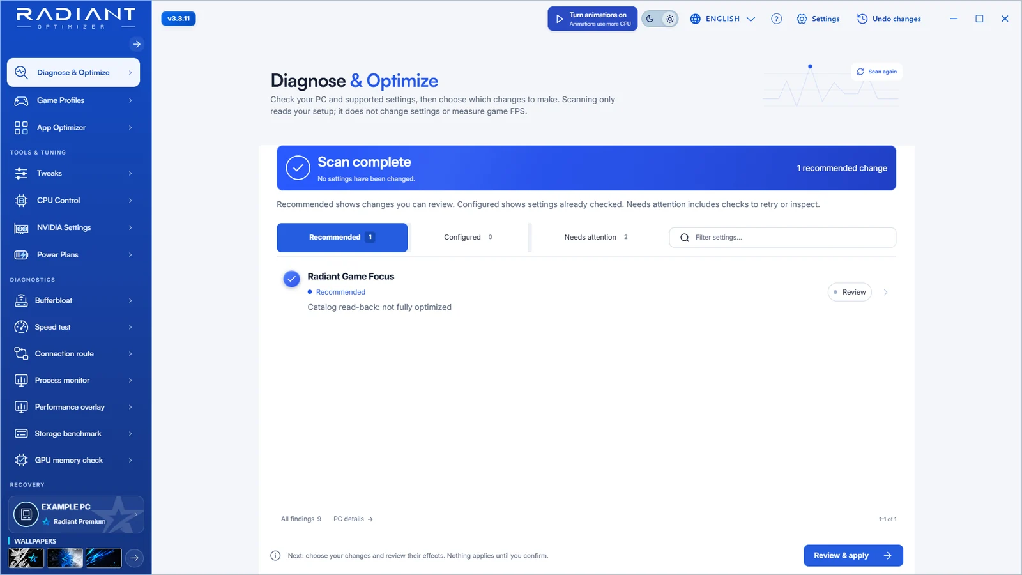The height and width of the screenshot is (575, 1022).
Task: Select the first wallpaper thumbnail
Action: 26,558
